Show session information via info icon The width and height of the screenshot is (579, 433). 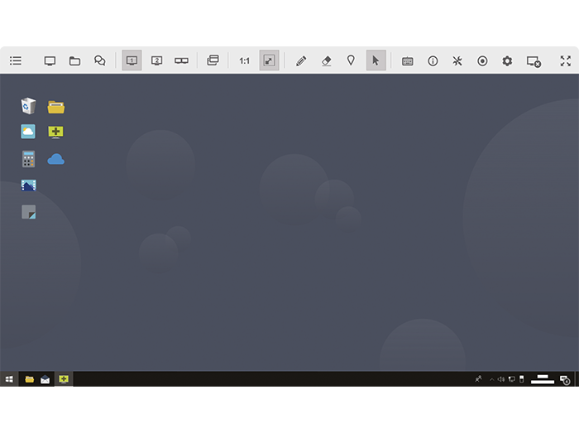pyautogui.click(x=433, y=60)
